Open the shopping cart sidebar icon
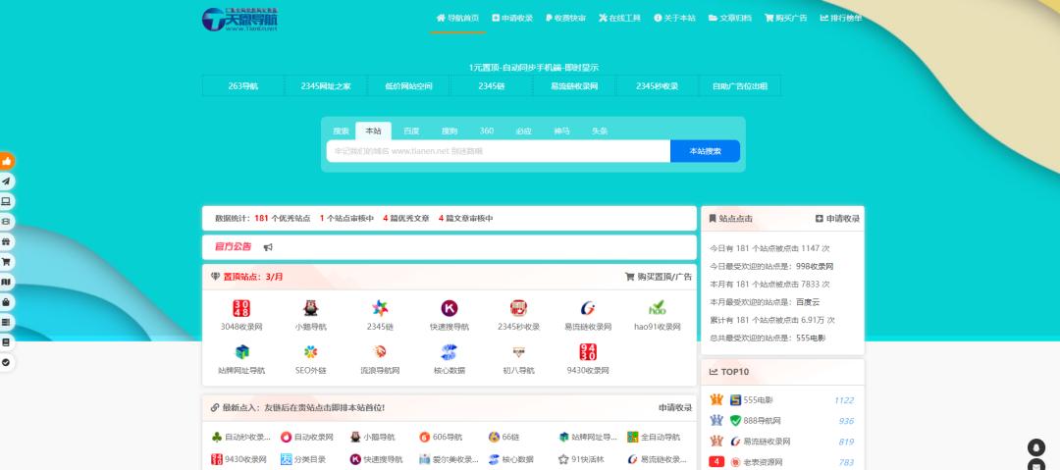 pos(7,262)
